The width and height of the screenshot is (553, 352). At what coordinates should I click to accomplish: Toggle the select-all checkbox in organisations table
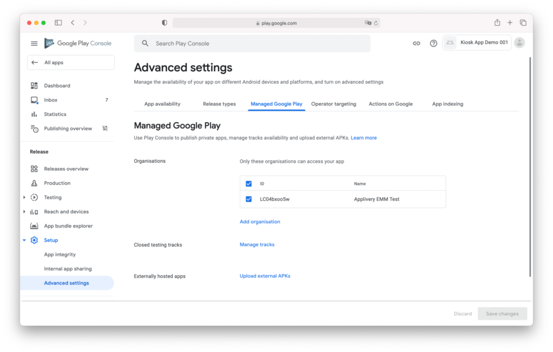pos(248,183)
